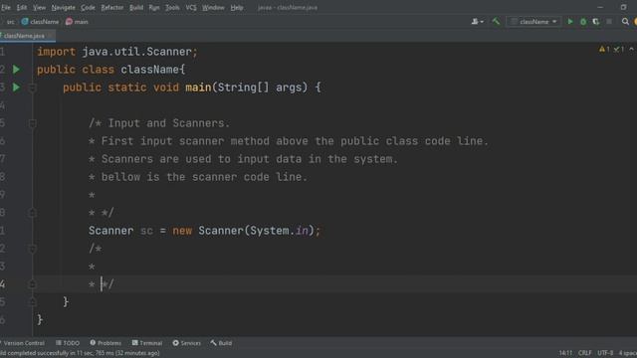Viewport: 637px width, 358px height.
Task: Click the src breadcrumb in navigation bar
Action: (11, 22)
